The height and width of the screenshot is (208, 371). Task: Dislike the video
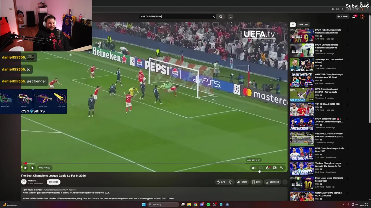click(x=230, y=182)
